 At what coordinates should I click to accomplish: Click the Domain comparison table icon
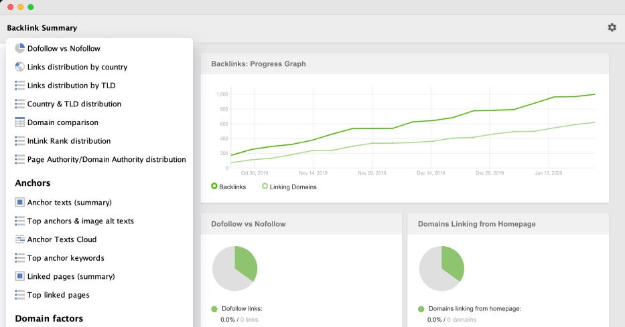point(19,122)
